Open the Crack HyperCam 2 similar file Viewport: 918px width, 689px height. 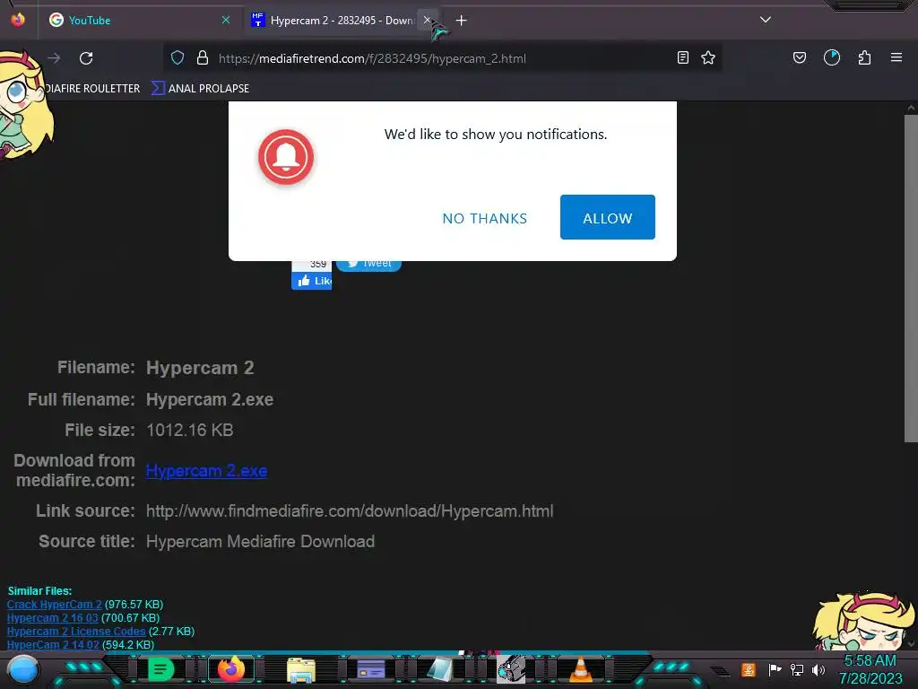coord(55,604)
